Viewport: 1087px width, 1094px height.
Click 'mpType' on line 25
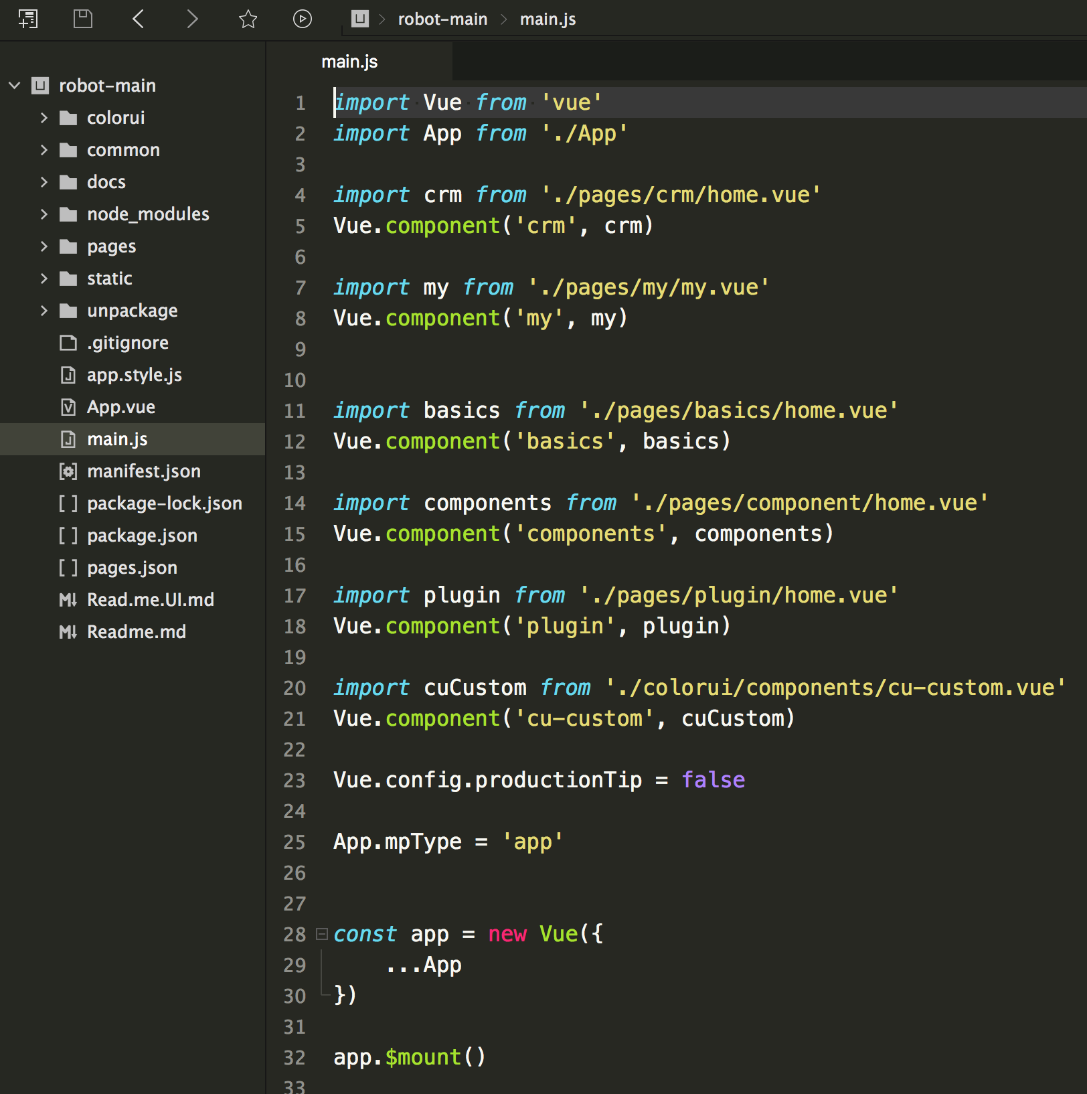click(423, 842)
